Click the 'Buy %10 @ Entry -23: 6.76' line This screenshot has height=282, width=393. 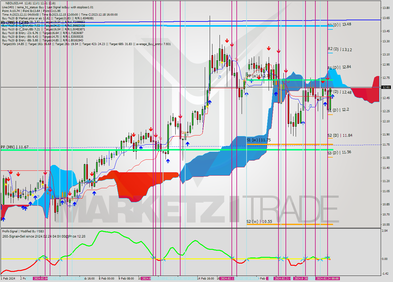pyautogui.click(x=42, y=33)
